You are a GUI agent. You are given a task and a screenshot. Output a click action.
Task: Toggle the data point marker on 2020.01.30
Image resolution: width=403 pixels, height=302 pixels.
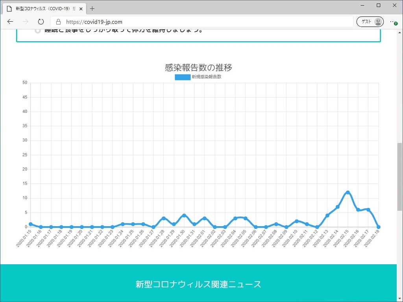[x=184, y=215]
